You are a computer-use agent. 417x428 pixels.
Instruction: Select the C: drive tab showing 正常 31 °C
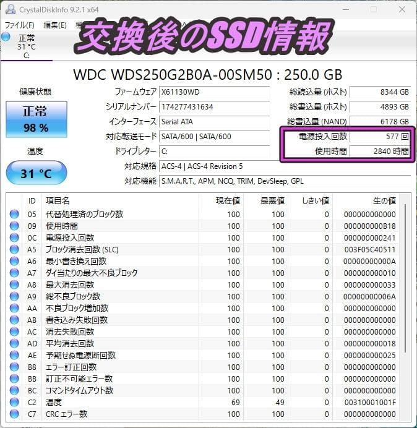coord(26,46)
